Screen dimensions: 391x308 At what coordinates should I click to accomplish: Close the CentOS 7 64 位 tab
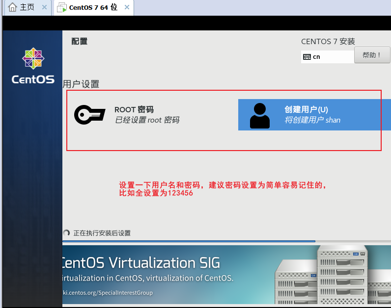[127, 7]
